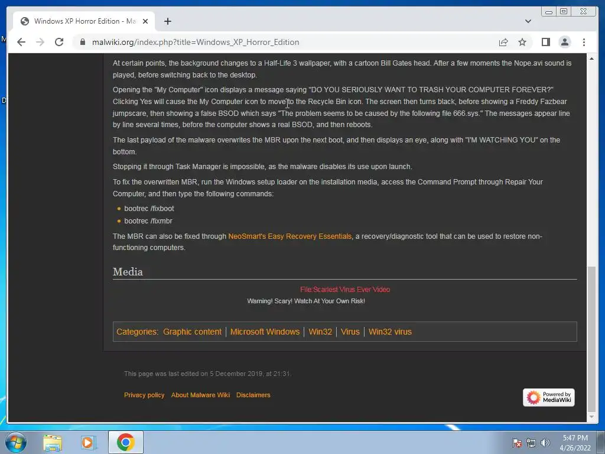Click the 'bootrec /fixboot' command text
The height and width of the screenshot is (454, 605).
pyautogui.click(x=149, y=209)
